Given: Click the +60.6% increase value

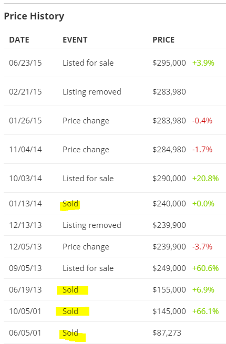Looking at the screenshot, I should tap(206, 268).
